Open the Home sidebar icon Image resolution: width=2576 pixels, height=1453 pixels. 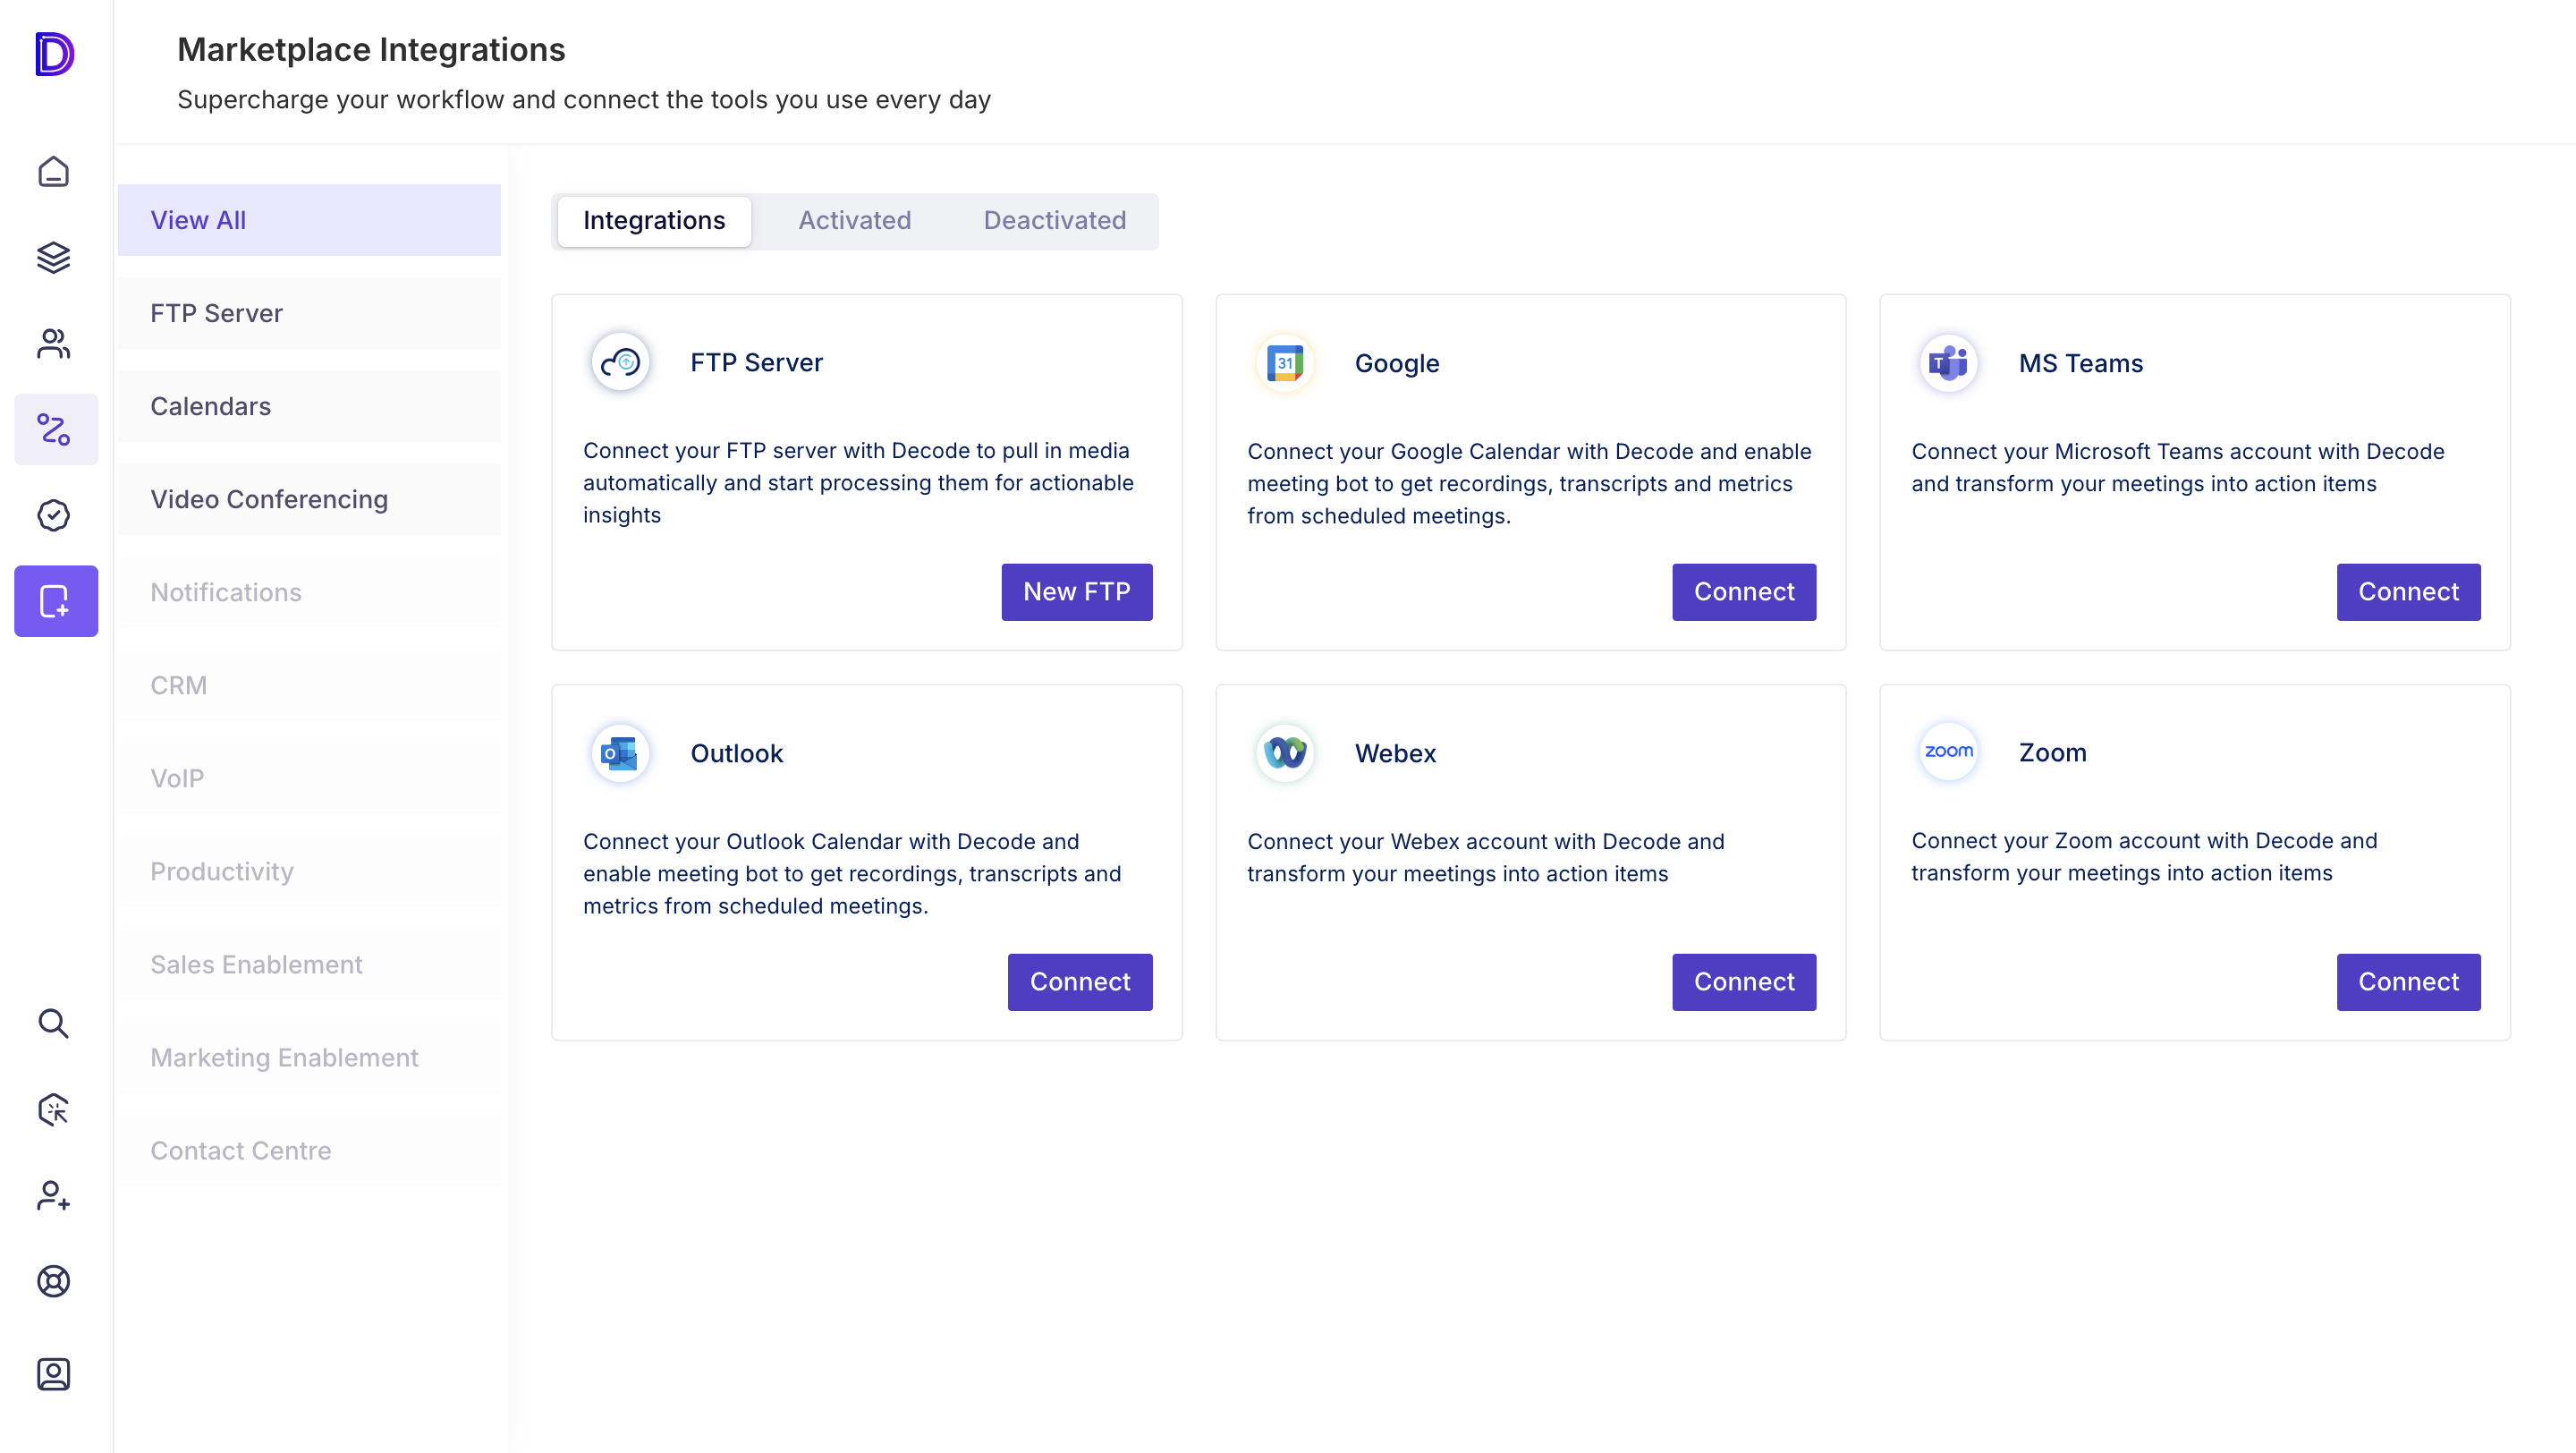(54, 172)
